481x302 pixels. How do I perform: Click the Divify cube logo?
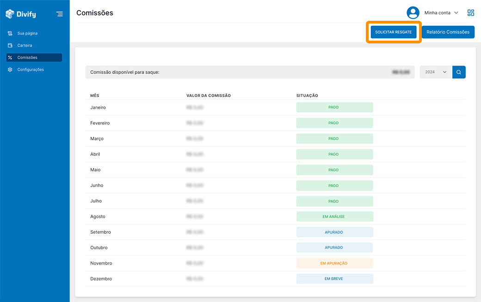10,14
